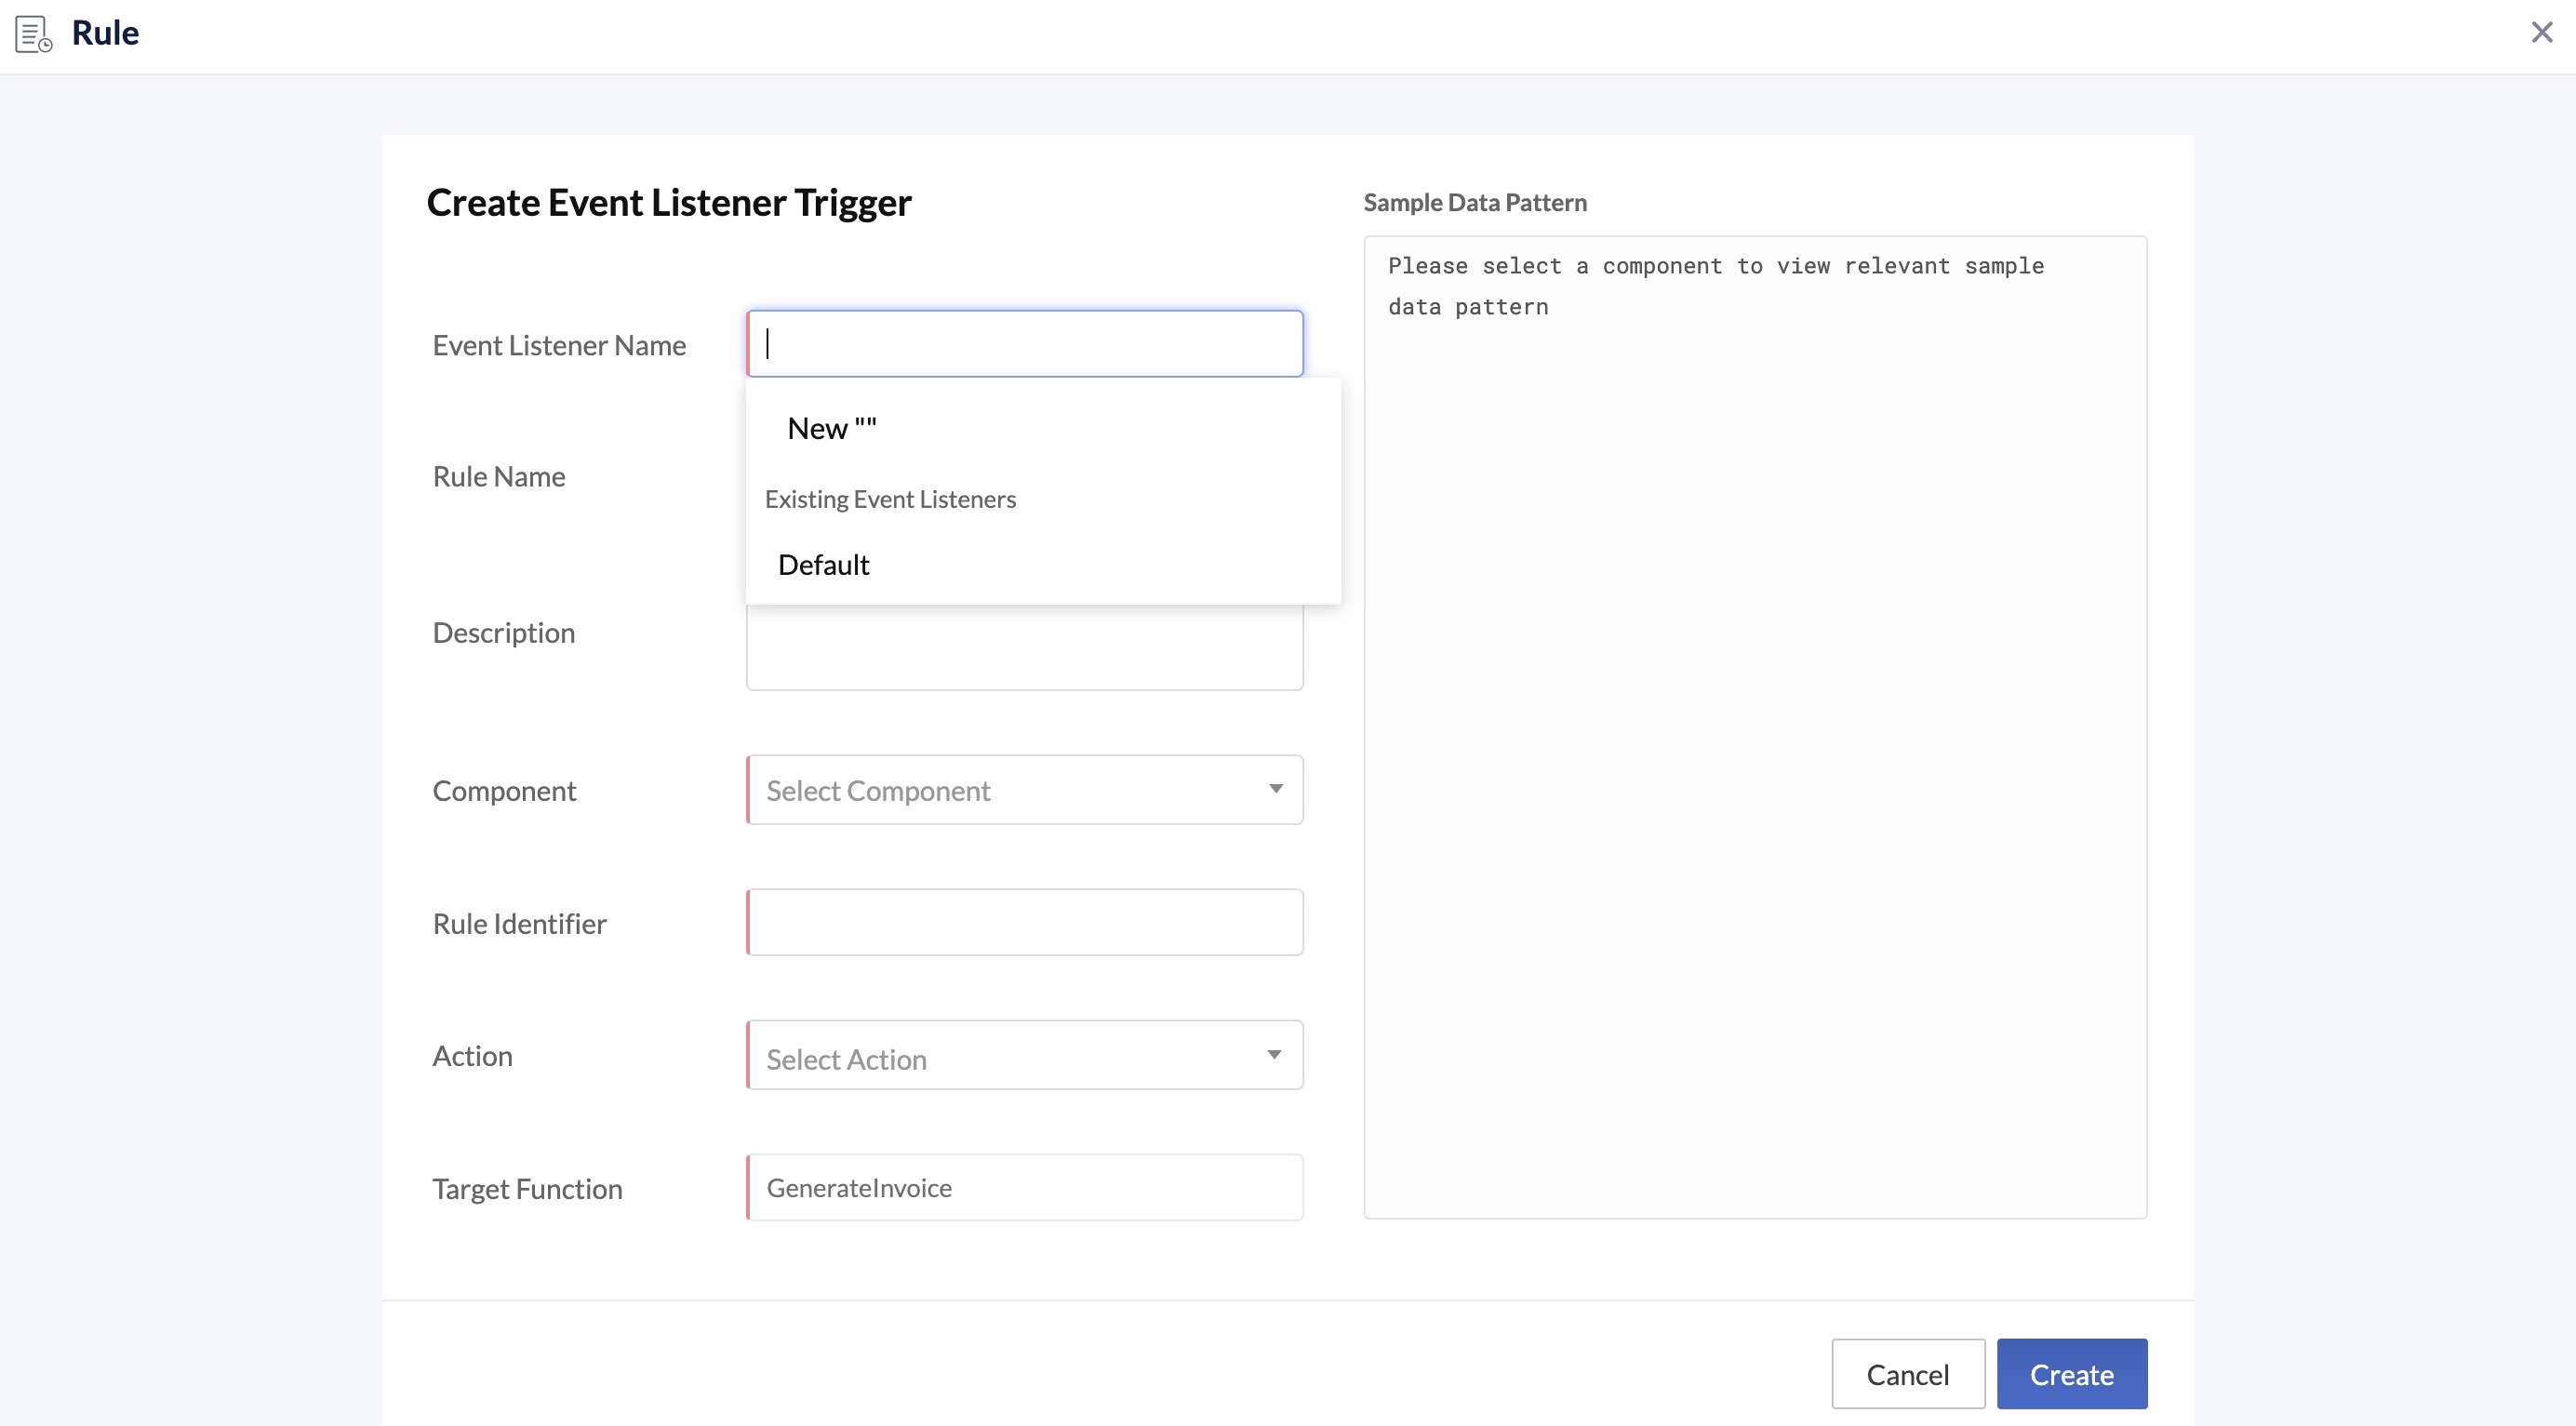Click the Rule document icon in the header
This screenshot has width=2576, height=1426.
[31, 32]
